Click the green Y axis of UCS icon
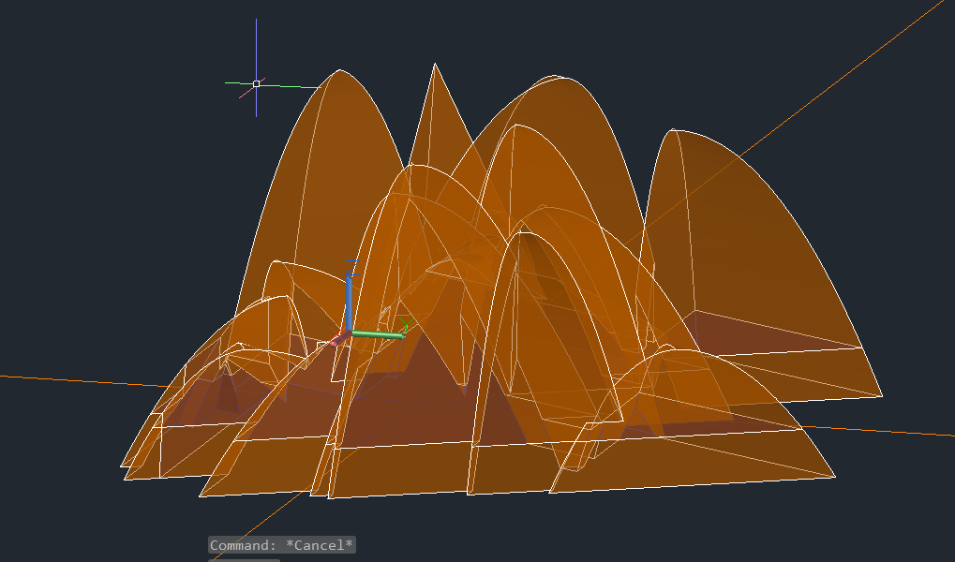This screenshot has height=562, width=955. click(x=378, y=334)
